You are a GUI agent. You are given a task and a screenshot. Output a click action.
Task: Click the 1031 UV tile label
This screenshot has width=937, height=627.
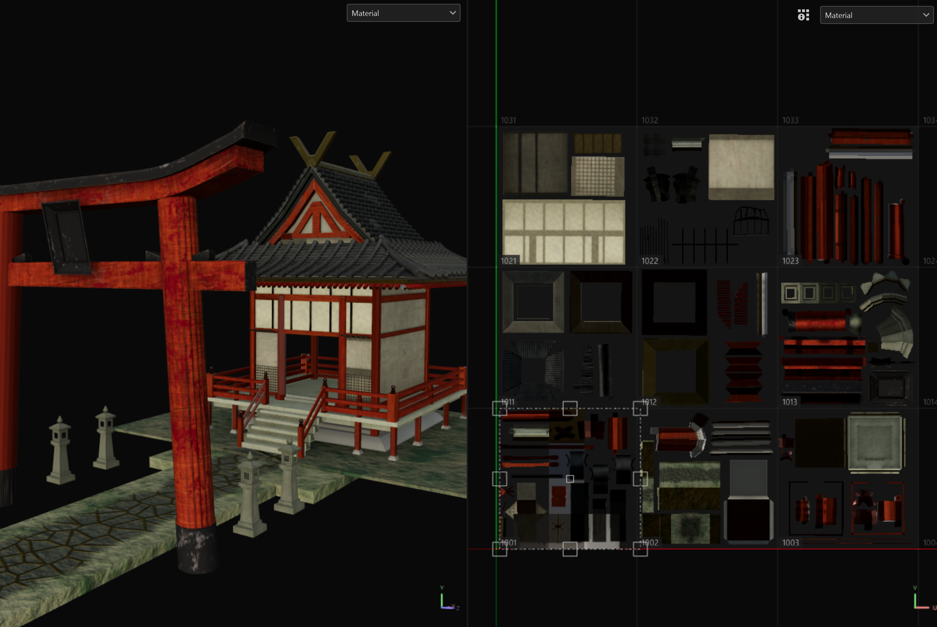[x=508, y=120]
